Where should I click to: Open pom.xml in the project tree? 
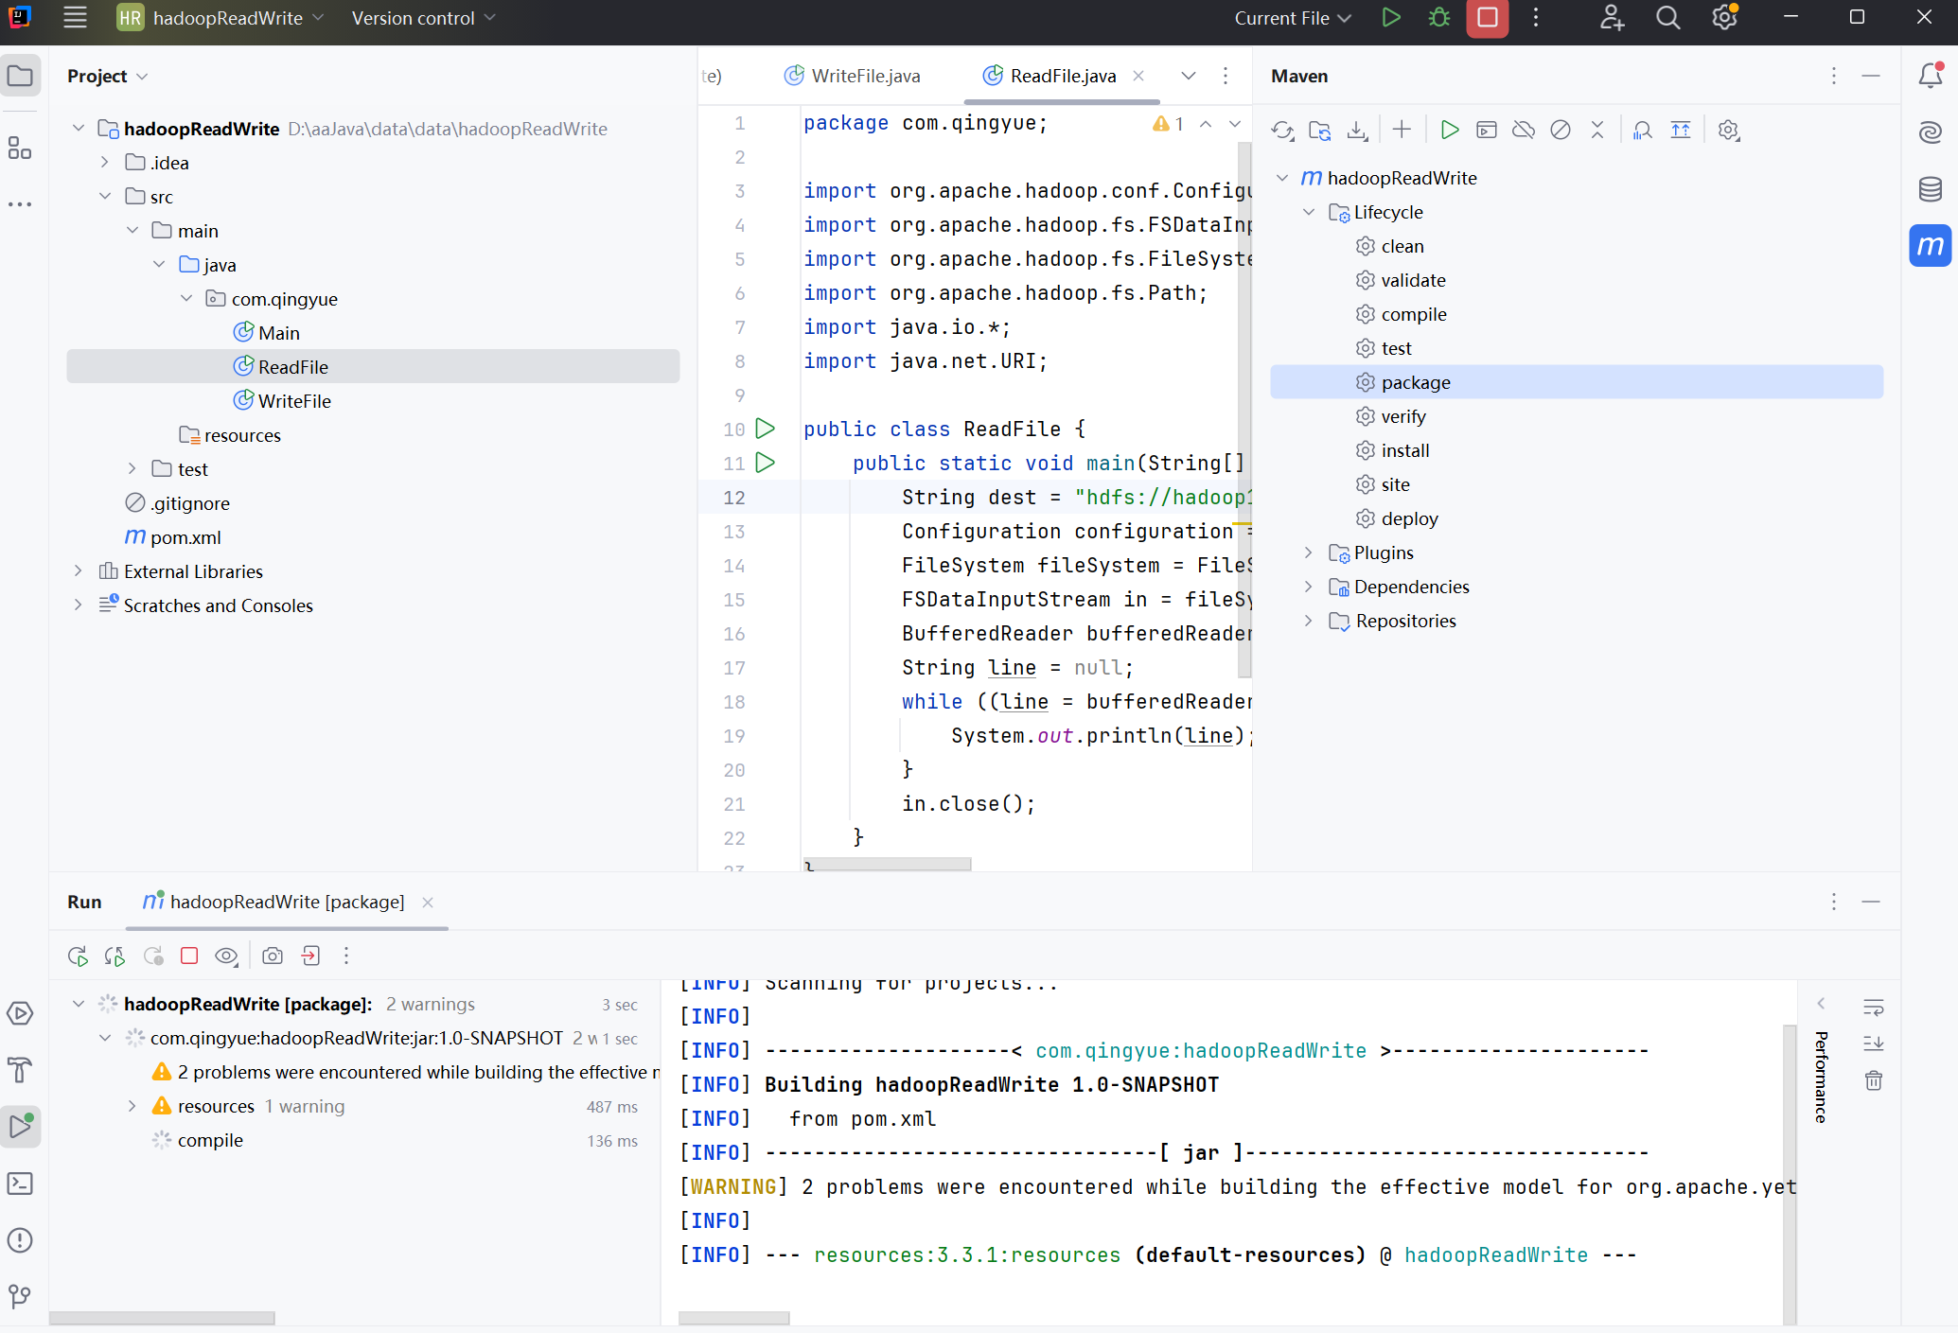(x=185, y=537)
